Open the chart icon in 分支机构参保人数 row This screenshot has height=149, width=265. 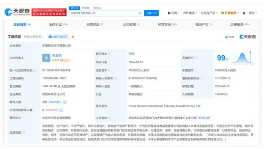[x=61, y=110]
